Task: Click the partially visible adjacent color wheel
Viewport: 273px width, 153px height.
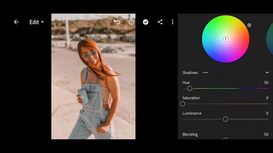Action: click(270, 39)
